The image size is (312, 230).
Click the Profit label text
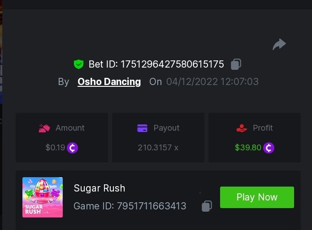[x=263, y=128]
